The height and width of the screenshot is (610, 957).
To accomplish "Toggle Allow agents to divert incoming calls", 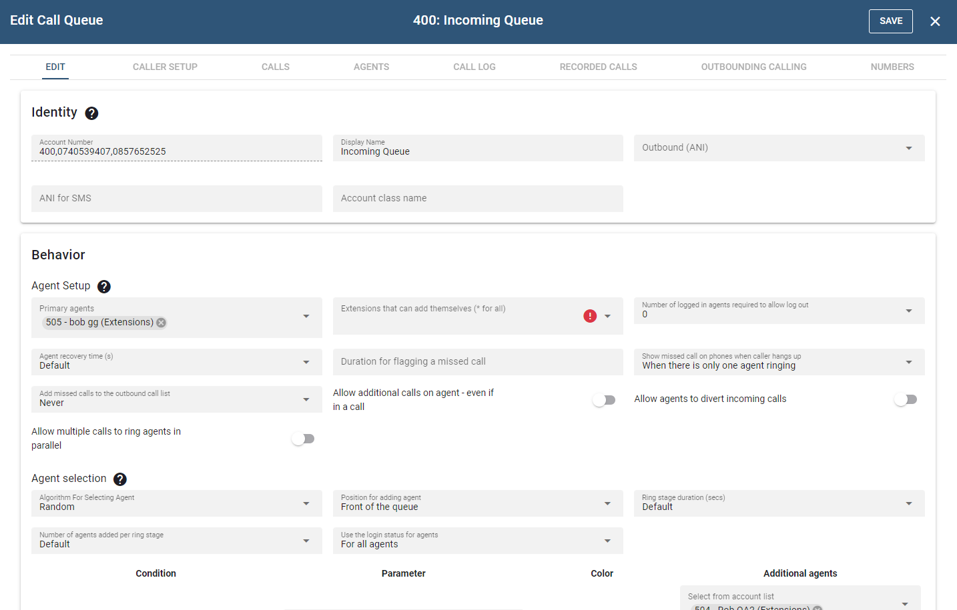I will point(906,399).
